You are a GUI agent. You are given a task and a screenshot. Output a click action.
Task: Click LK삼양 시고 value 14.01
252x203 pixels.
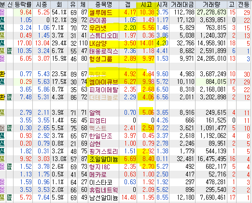(147, 43)
